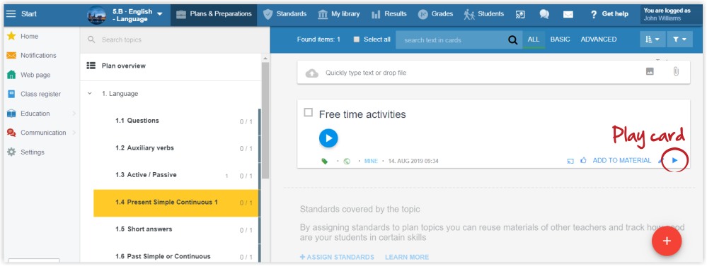Click the red plus floating button
Viewport: 707px width, 266px height.
[667, 241]
